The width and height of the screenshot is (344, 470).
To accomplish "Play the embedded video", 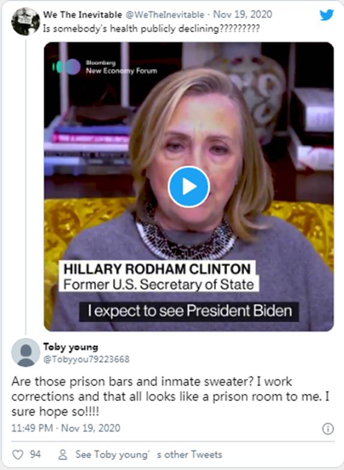I will (189, 187).
